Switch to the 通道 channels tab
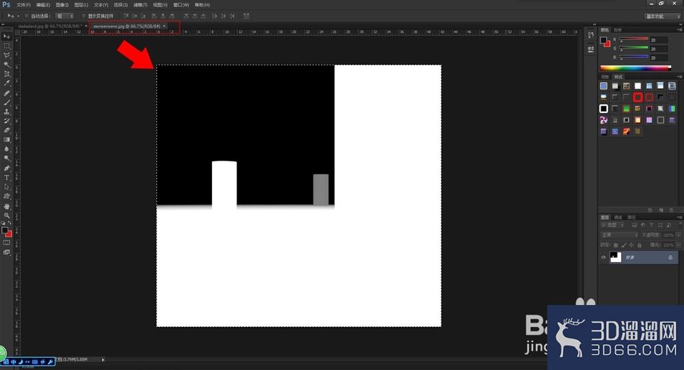 coord(618,217)
